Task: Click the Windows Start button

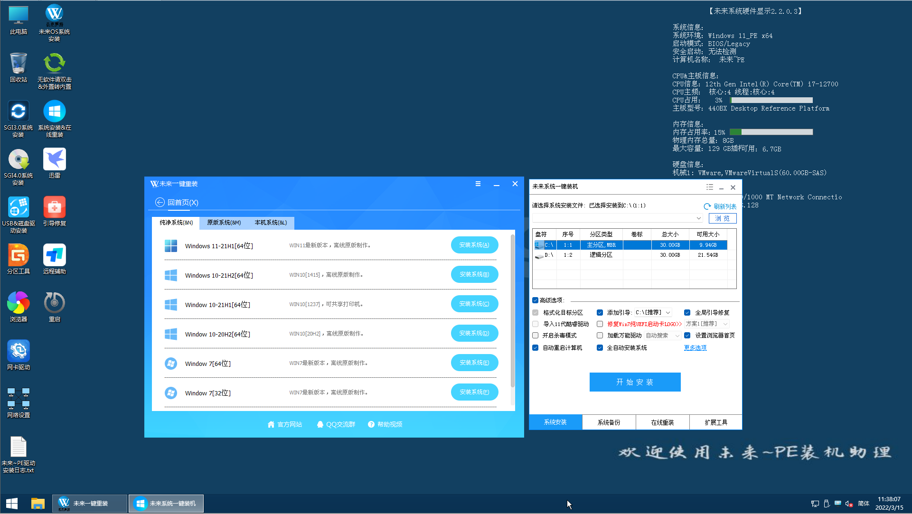Action: [x=12, y=504]
